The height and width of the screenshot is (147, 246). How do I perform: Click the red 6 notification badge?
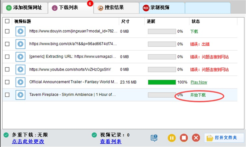point(90,4)
